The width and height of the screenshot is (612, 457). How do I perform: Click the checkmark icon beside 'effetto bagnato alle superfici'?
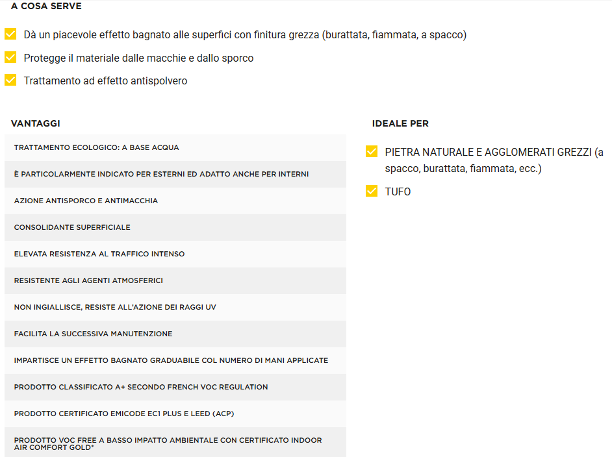click(10, 34)
